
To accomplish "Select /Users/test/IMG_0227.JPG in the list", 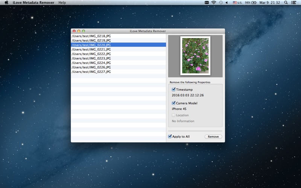I will pos(119,71).
